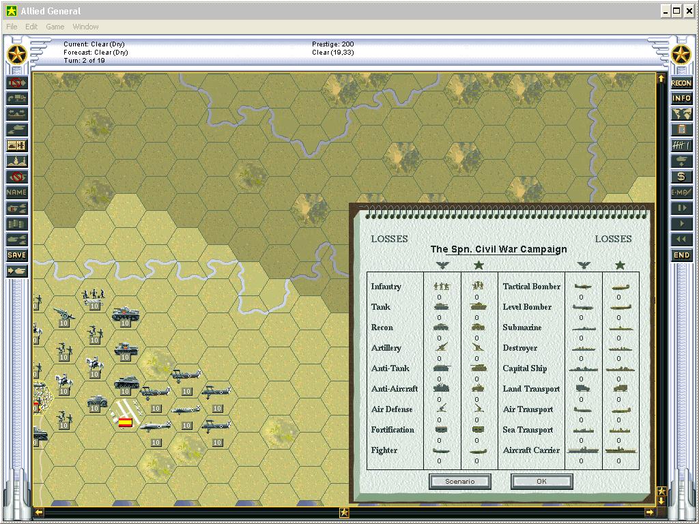This screenshot has width=699, height=524.
Task: Click the tally marks losses icon
Action: tap(681, 145)
